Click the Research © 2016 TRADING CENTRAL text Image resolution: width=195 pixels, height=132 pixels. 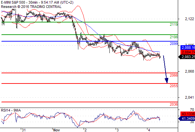coord(31,7)
